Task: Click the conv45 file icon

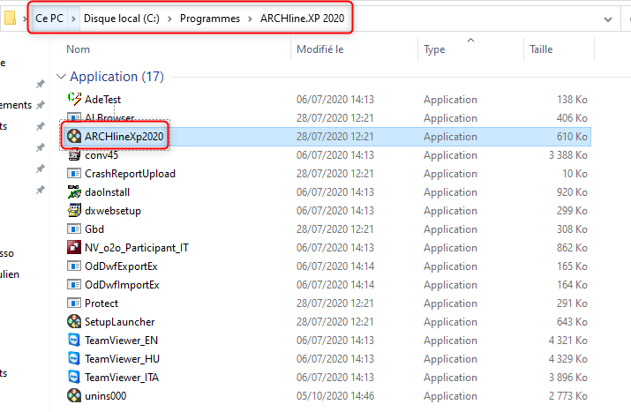Action: 74,155
